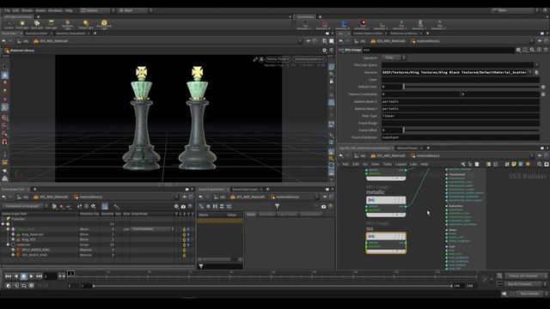Open the File Color Space dropdown arrow
Viewport: 550px width, 309px height.
click(536, 65)
